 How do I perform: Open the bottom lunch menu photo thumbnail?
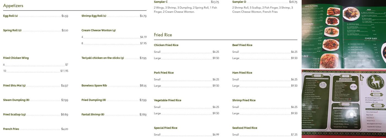tap(344, 104)
